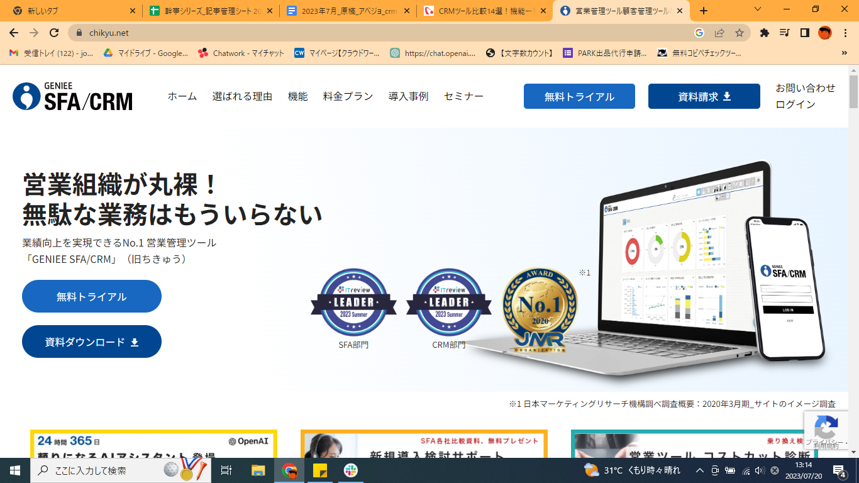859x483 pixels.
Task: Open Task View on taskbar
Action: click(x=227, y=470)
